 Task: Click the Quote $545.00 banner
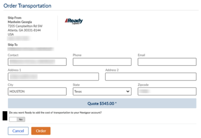tap(102, 103)
